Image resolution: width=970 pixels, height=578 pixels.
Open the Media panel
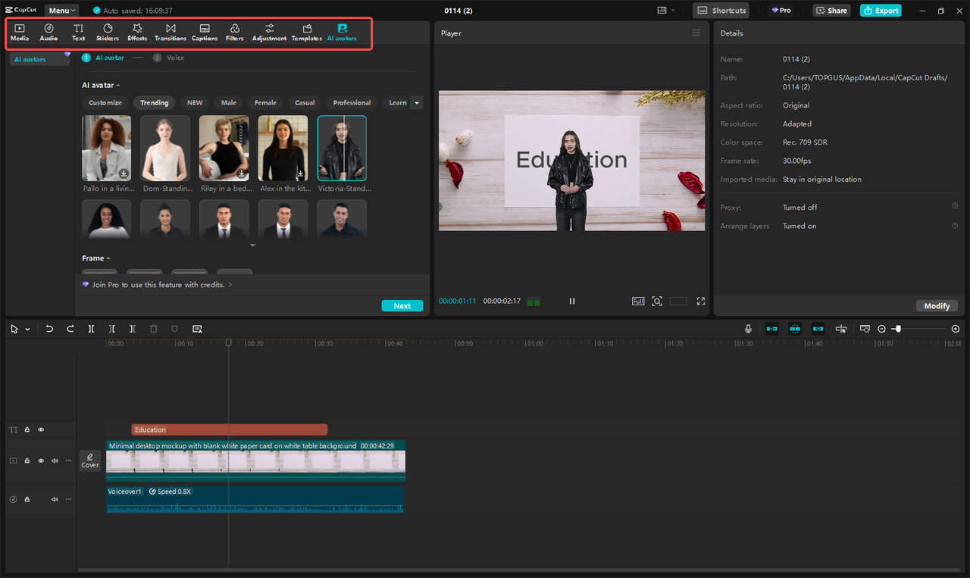[x=19, y=32]
